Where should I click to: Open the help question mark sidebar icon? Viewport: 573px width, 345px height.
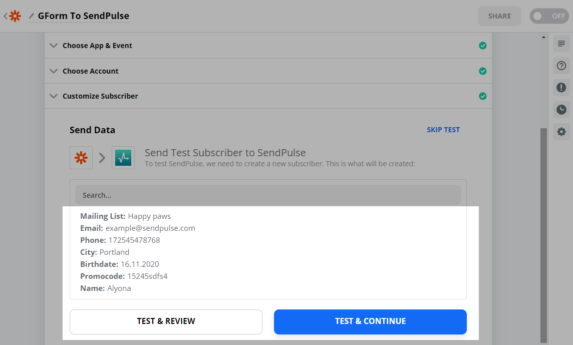tap(561, 66)
